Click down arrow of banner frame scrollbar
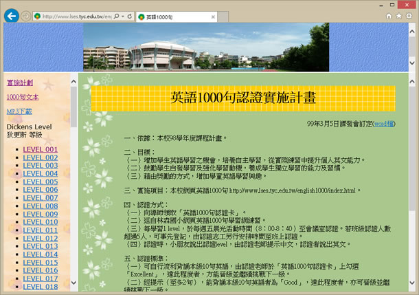 pos(412,63)
